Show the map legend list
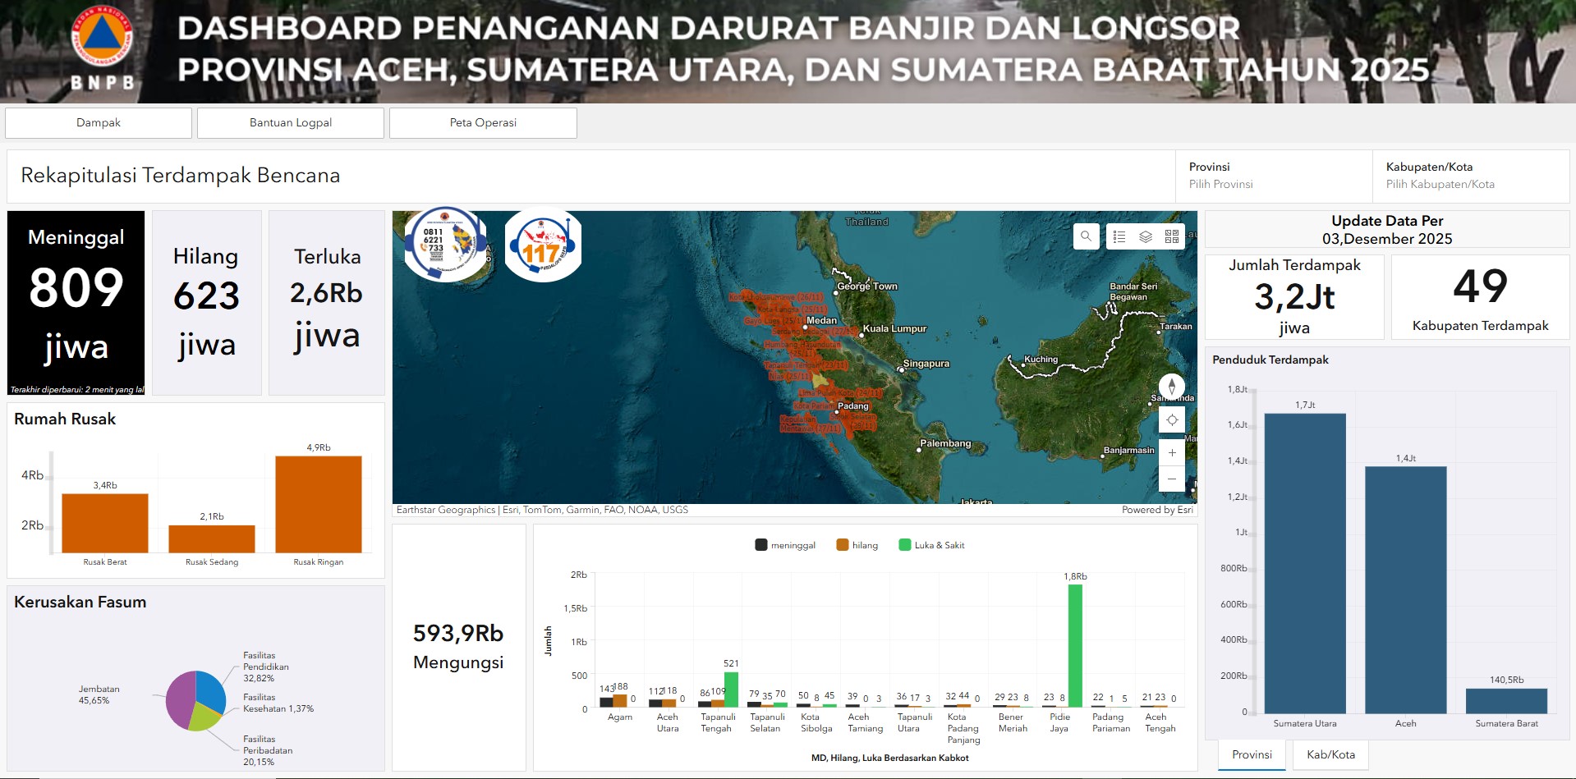 click(x=1119, y=236)
